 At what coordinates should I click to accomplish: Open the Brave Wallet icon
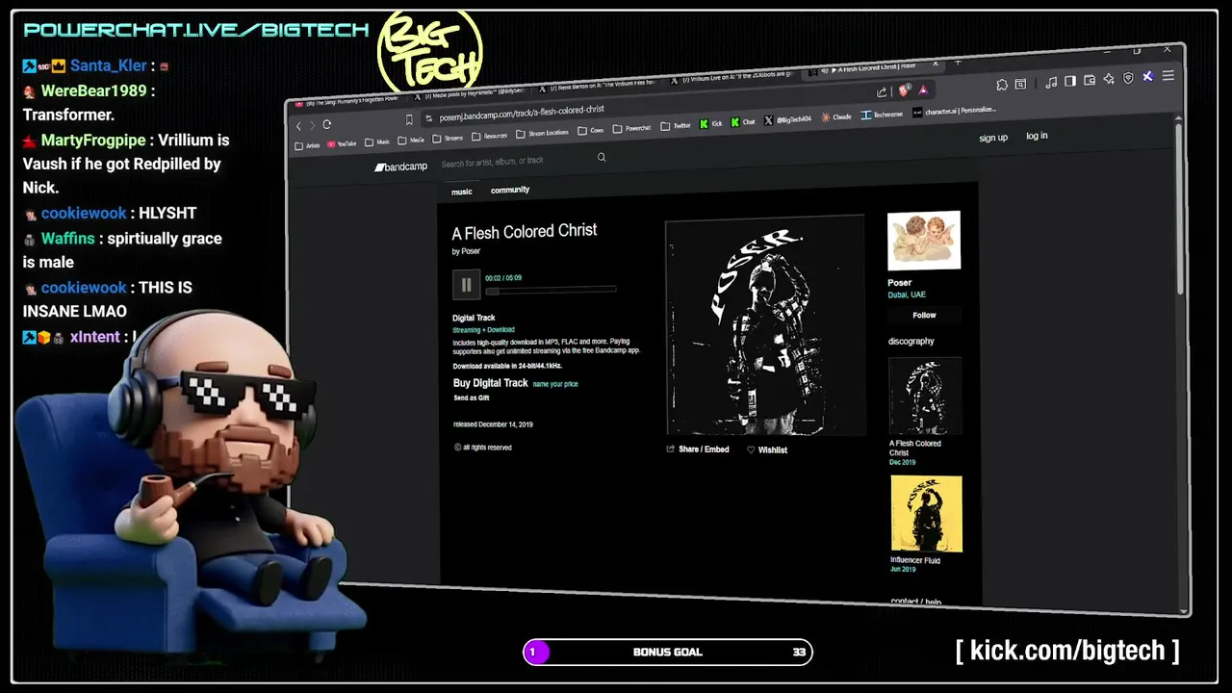[1091, 80]
